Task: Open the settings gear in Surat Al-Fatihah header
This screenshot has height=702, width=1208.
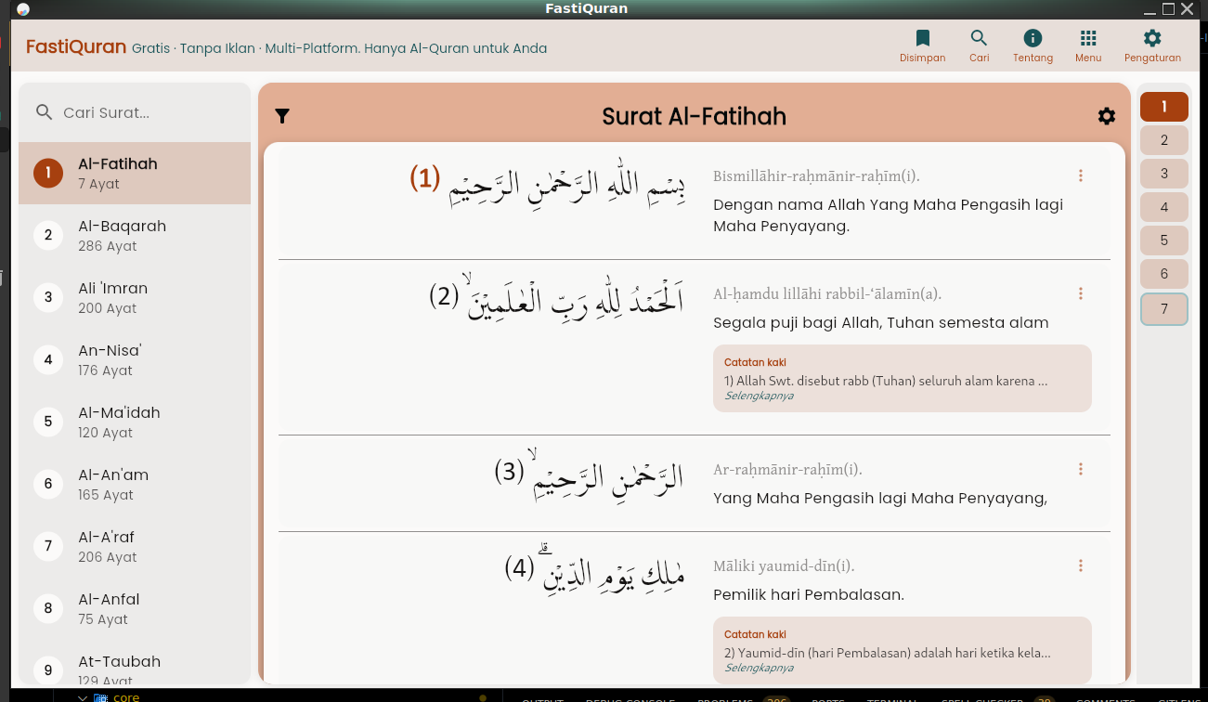Action: click(x=1106, y=115)
